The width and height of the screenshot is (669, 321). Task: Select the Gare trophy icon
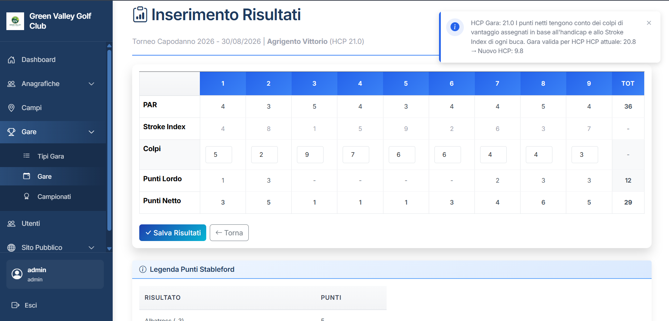(12, 132)
